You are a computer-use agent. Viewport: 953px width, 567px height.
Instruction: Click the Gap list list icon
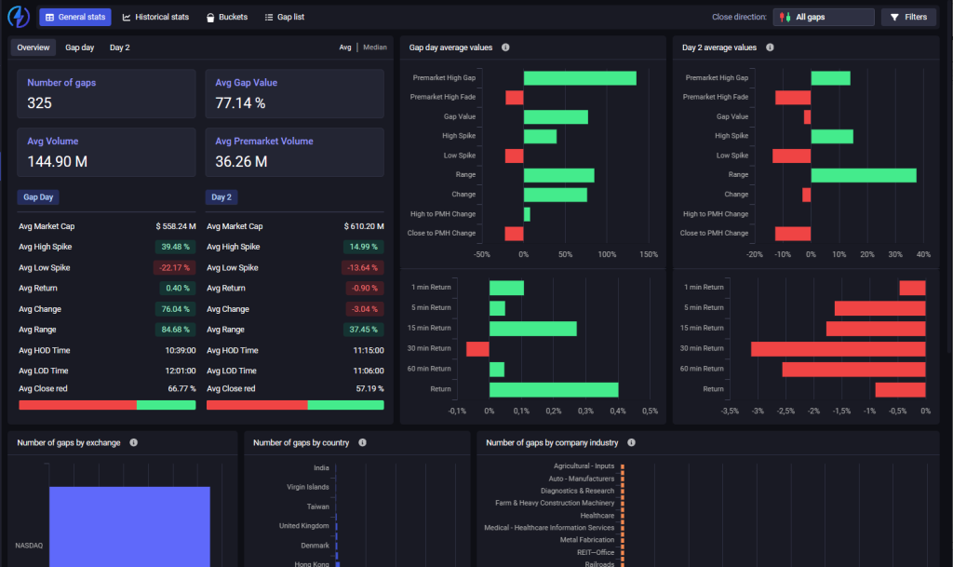(269, 17)
